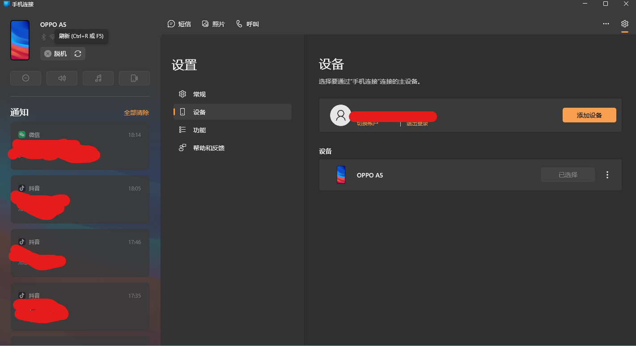
Task: Click the 微信 app icon in notification
Action: tap(21, 135)
